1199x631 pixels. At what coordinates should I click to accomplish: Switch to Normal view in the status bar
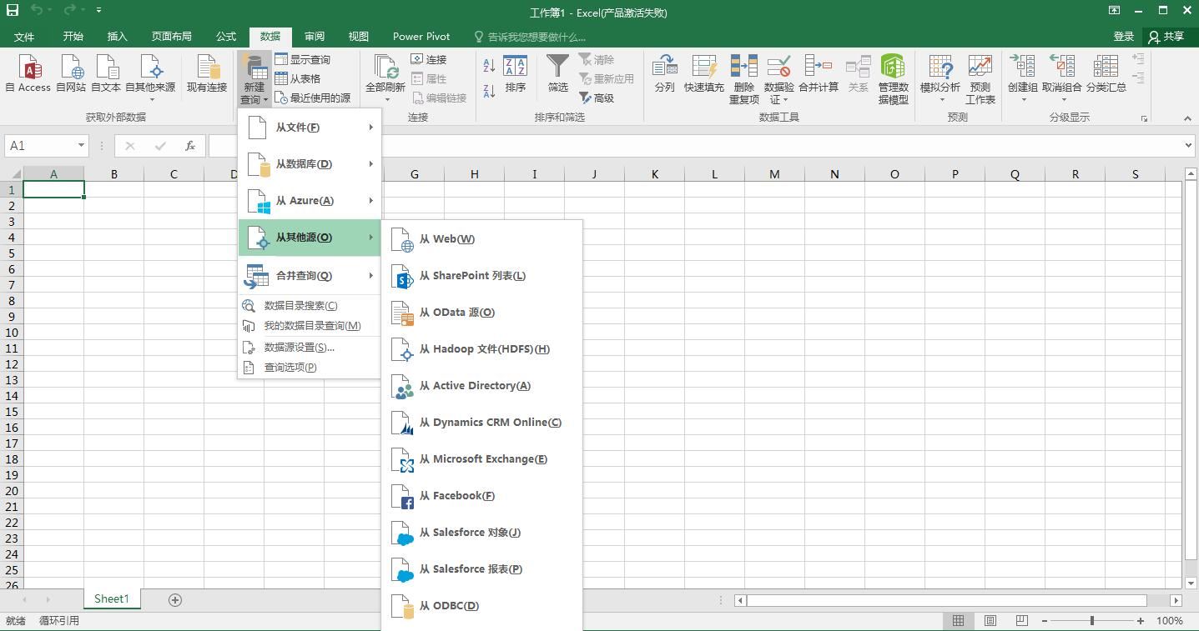959,621
